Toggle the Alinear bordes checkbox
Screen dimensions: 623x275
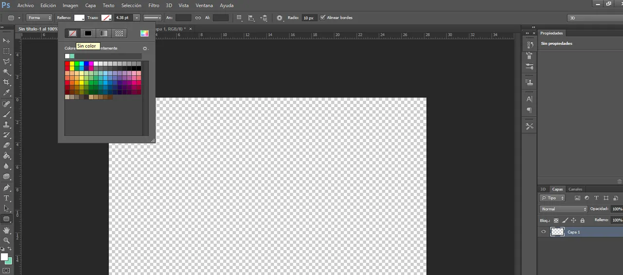coord(323,18)
